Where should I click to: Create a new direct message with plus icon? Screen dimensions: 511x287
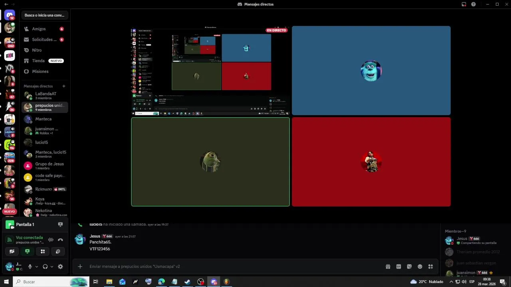[x=64, y=86]
